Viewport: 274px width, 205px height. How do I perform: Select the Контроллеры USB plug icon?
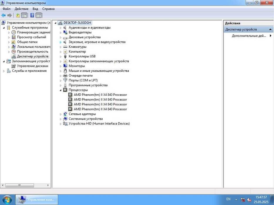pos(65,56)
